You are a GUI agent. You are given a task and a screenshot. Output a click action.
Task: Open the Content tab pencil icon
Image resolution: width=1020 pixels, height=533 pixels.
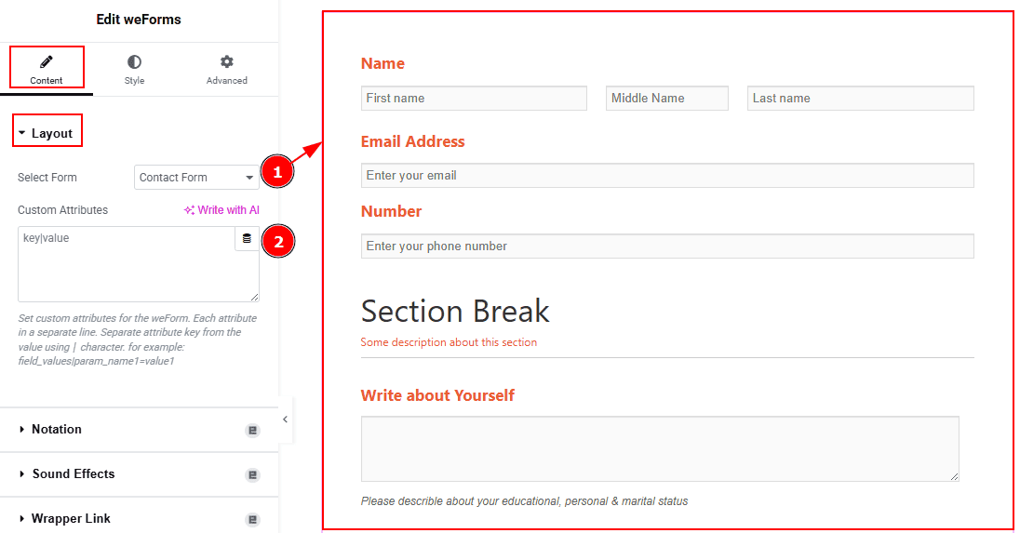(47, 61)
